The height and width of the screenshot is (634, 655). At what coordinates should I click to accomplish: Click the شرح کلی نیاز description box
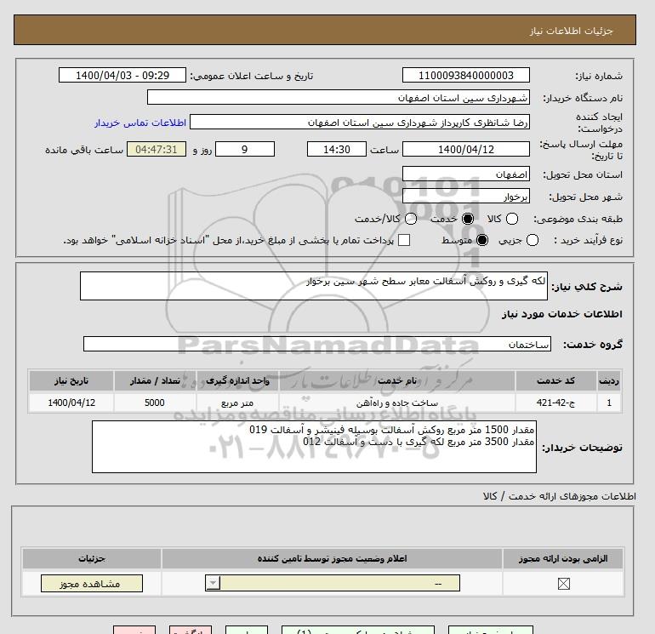click(314, 286)
